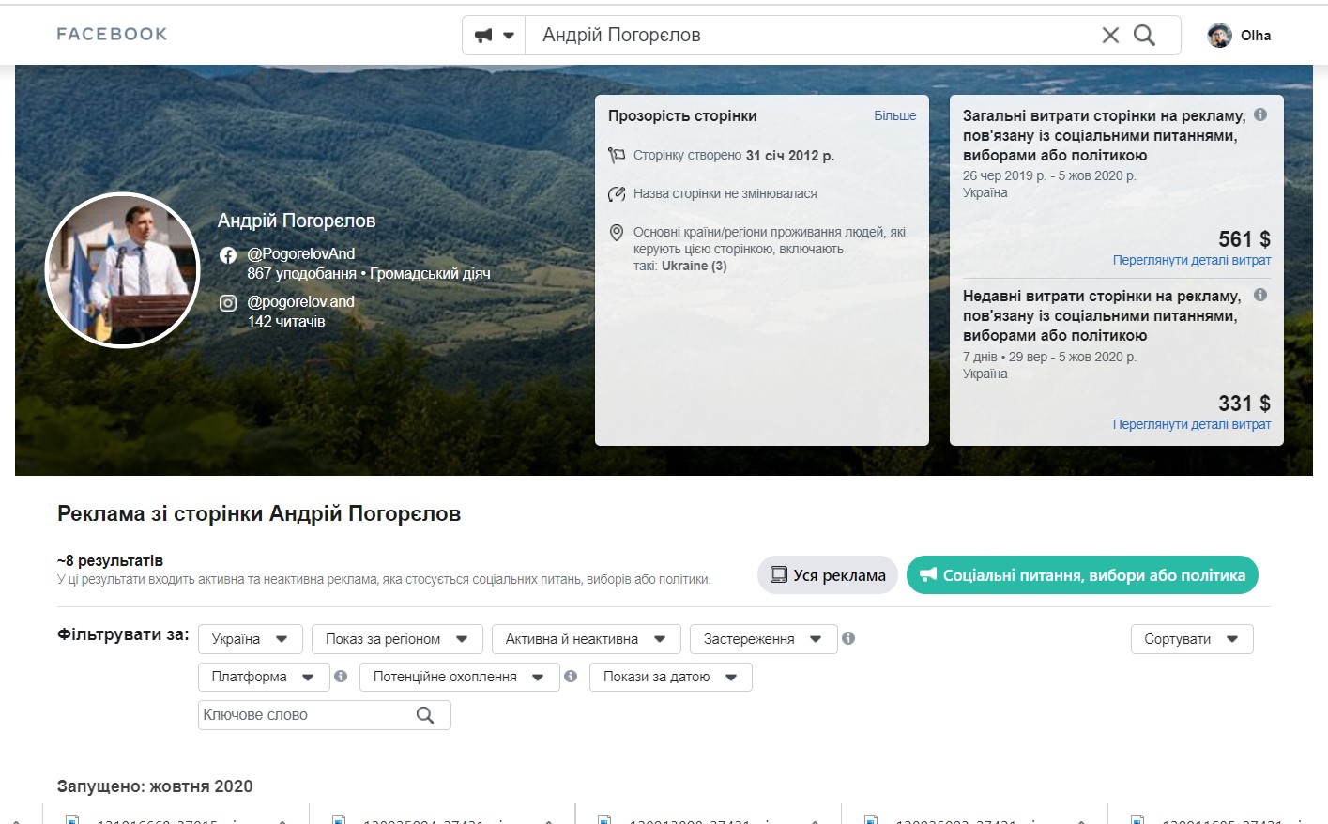Click the info icon next to Застереження filter
The width and height of the screenshot is (1328, 824).
click(x=848, y=638)
